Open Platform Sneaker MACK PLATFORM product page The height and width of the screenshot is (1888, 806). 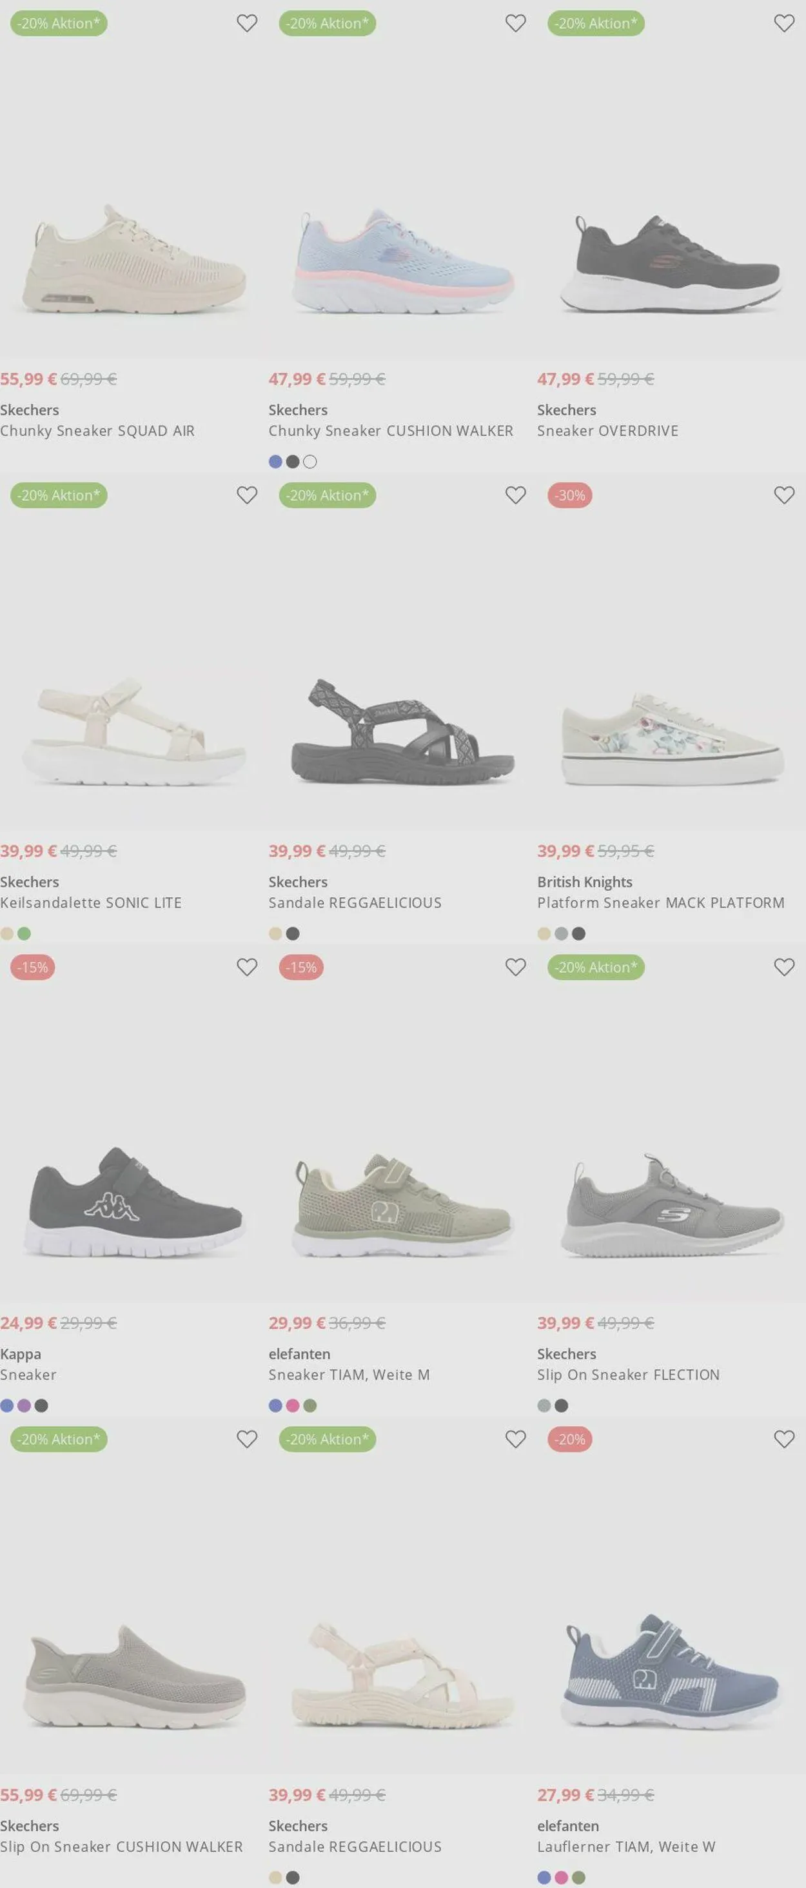click(660, 903)
